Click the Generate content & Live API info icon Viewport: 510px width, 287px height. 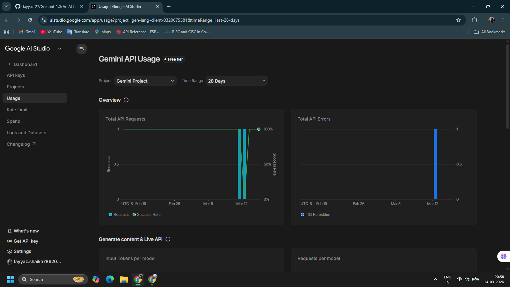[168, 239]
